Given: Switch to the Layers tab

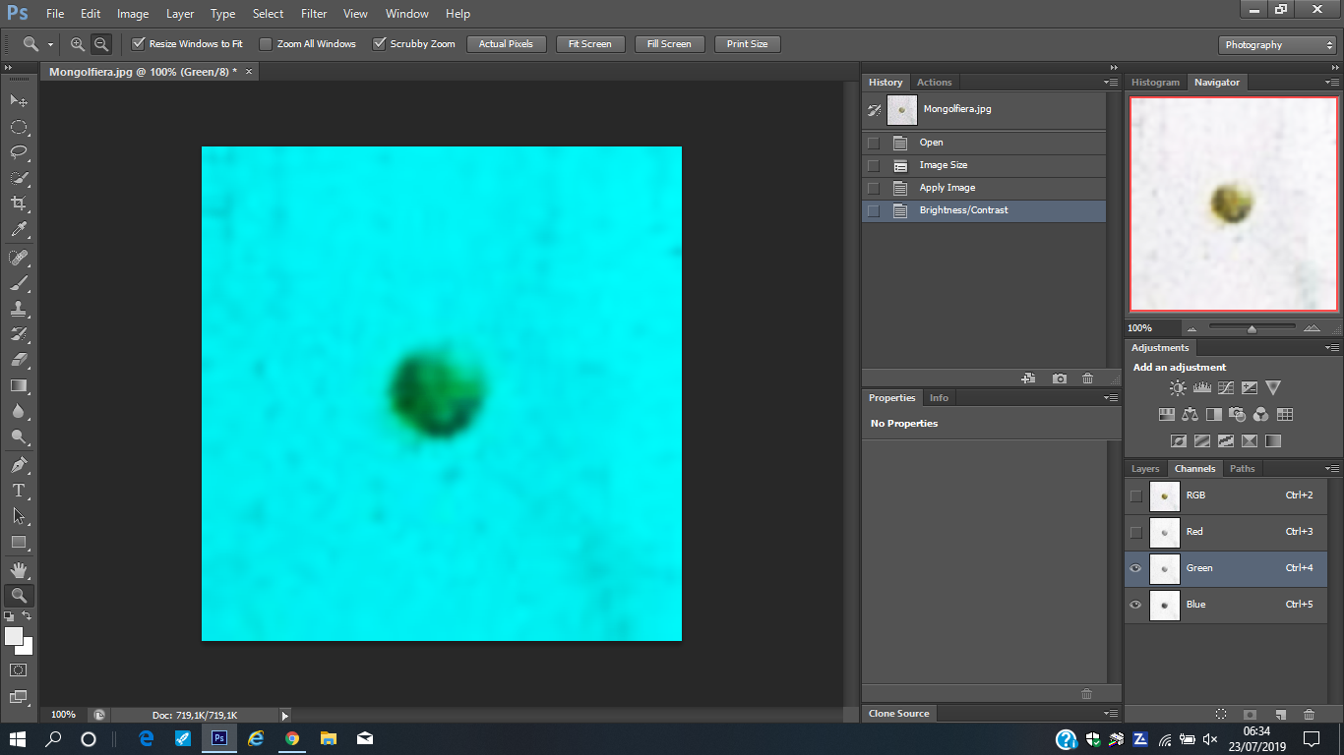Looking at the screenshot, I should [1144, 469].
